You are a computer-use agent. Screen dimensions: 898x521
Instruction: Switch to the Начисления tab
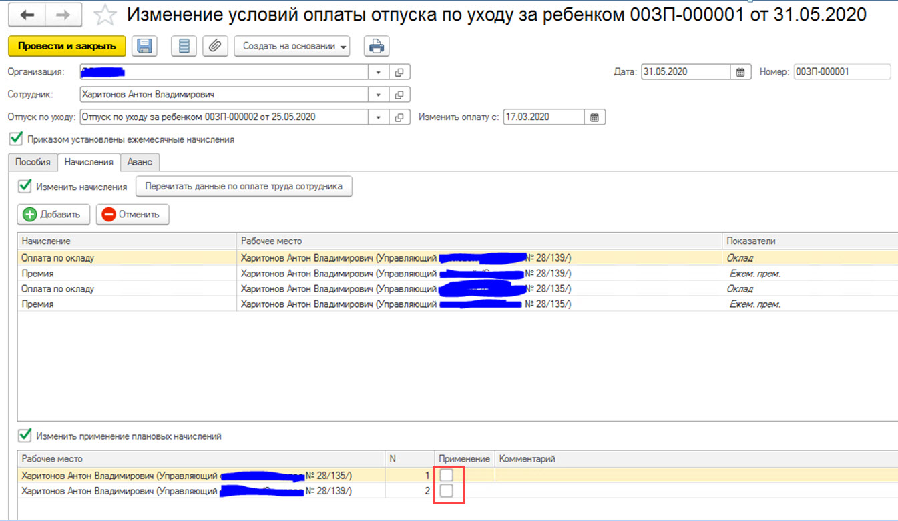click(89, 162)
